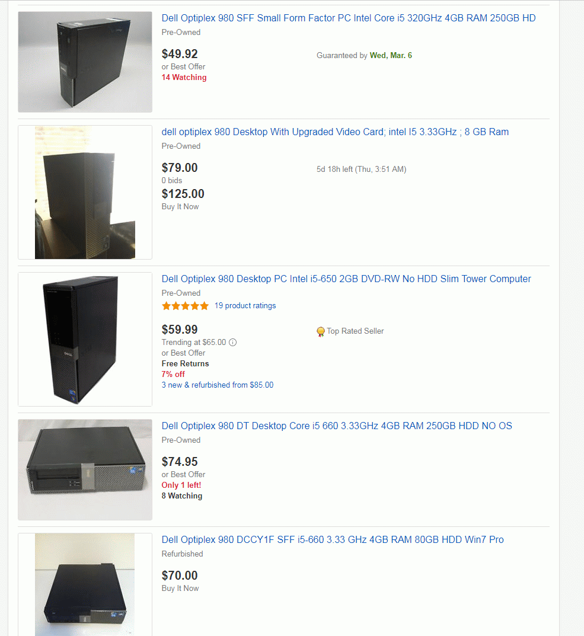Click the $74.95 price
The width and height of the screenshot is (584, 636).
pyautogui.click(x=180, y=462)
